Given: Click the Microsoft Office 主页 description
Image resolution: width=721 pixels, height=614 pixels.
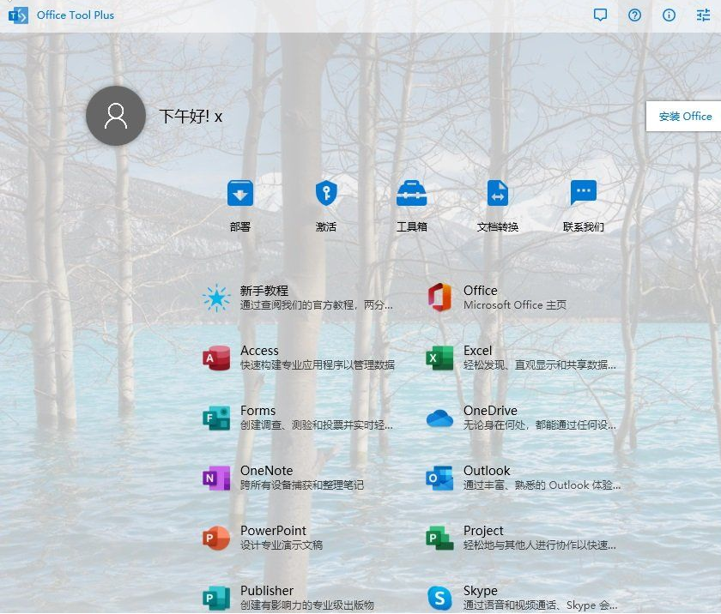Looking at the screenshot, I should point(515,305).
